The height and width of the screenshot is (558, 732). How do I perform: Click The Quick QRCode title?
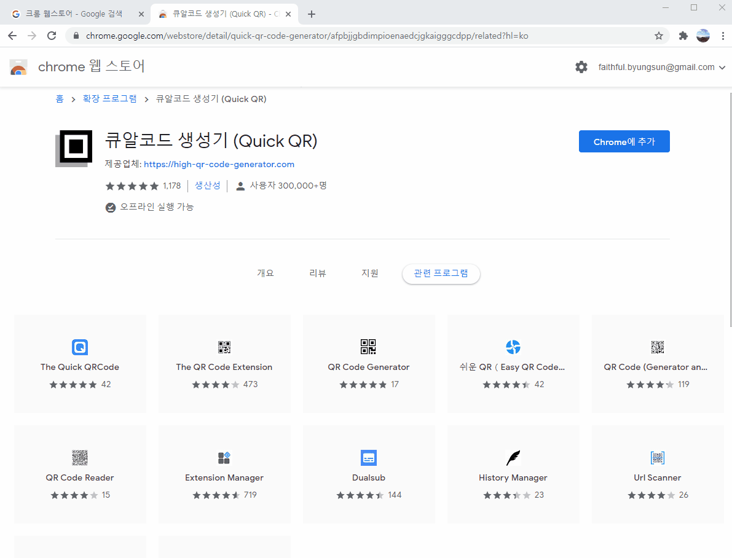point(80,367)
